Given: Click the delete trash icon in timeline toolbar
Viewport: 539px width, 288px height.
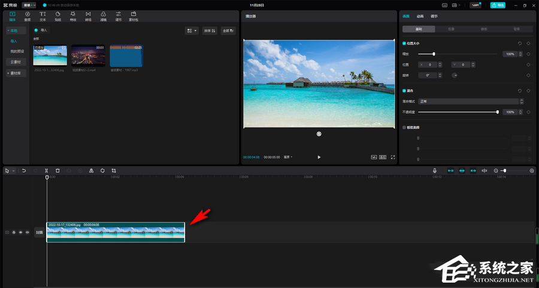Looking at the screenshot, I should tap(57, 171).
